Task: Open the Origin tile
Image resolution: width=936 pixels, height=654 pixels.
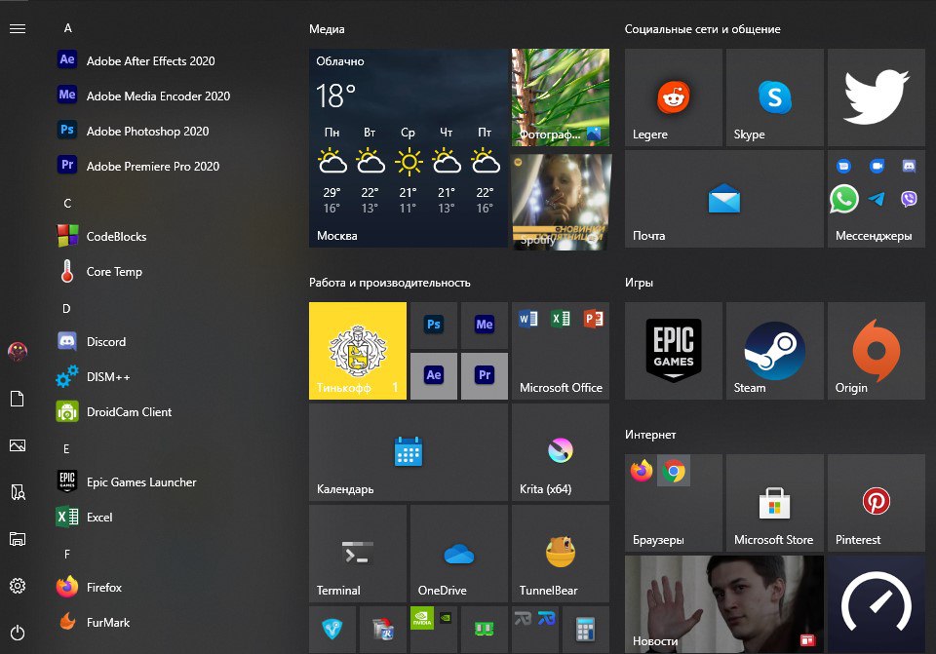Action: [877, 351]
